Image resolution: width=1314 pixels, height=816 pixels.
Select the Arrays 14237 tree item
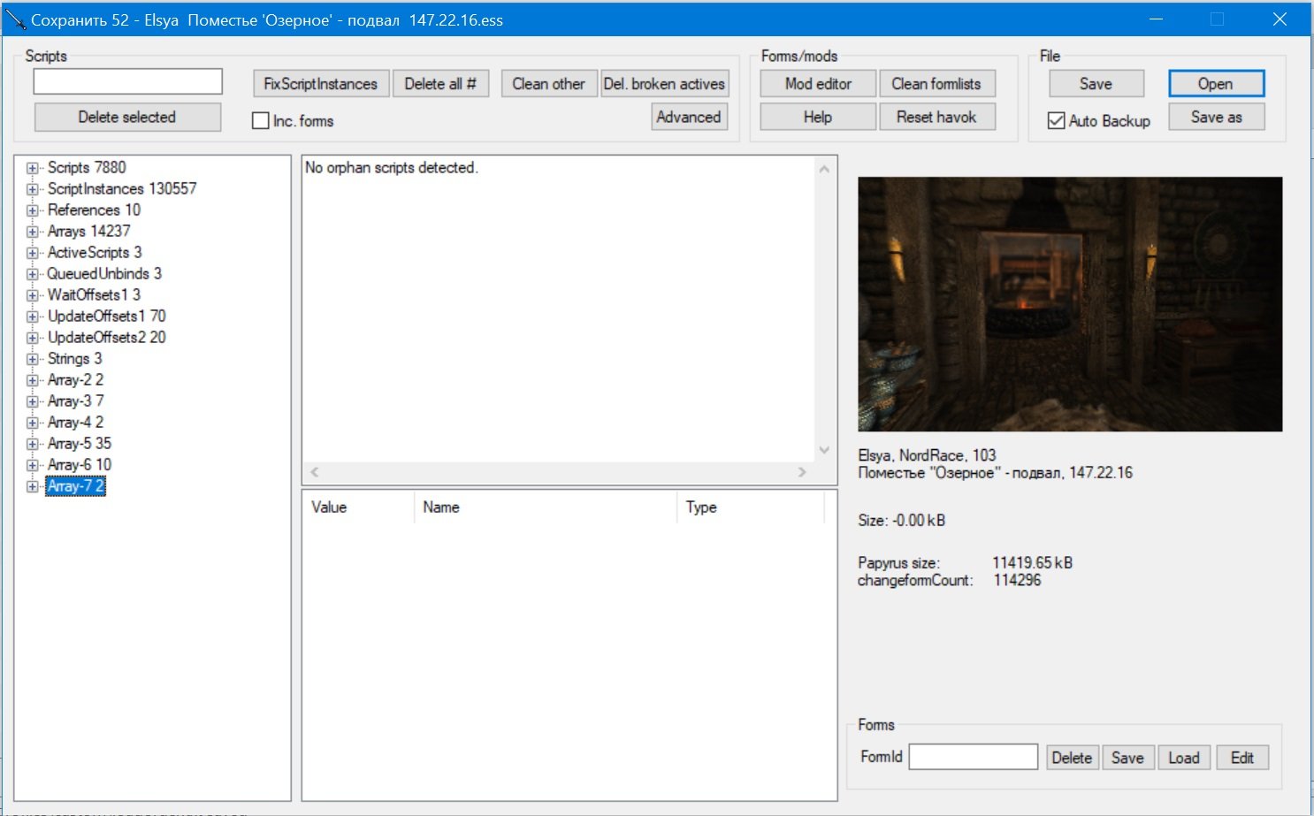click(88, 232)
